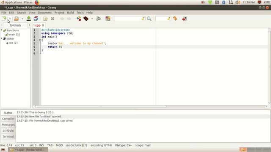Open the Messages tab

(x=8, y=125)
